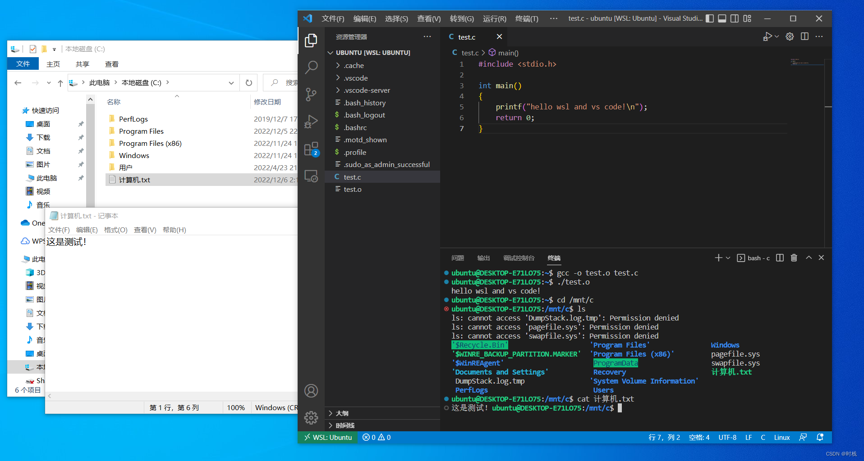864x461 pixels.
Task: Close the terminal panel
Action: click(x=821, y=258)
